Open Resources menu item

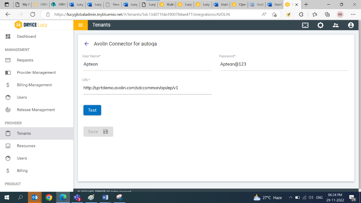(37, 146)
